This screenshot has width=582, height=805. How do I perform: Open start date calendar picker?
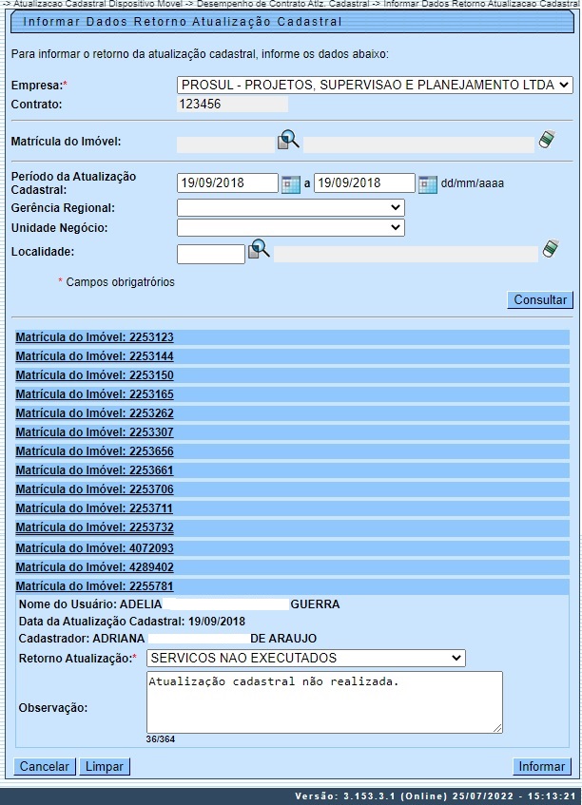coord(291,184)
